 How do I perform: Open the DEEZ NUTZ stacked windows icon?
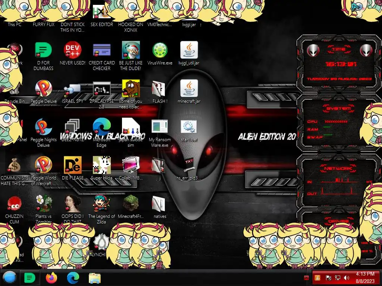pos(72,127)
